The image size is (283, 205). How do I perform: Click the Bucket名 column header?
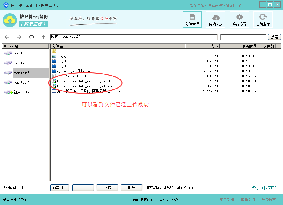(x=26, y=46)
